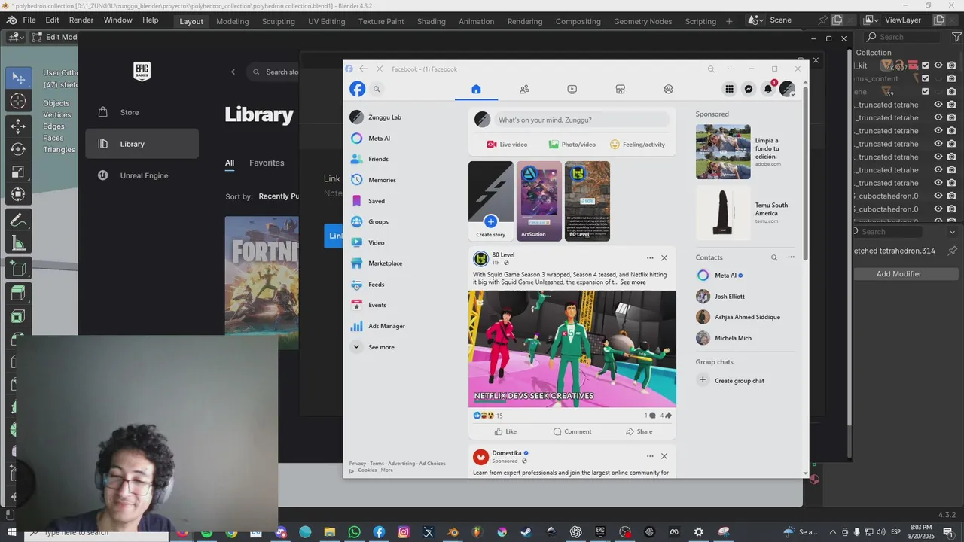Open the ViewLayer selector icon in Blender

870,20
